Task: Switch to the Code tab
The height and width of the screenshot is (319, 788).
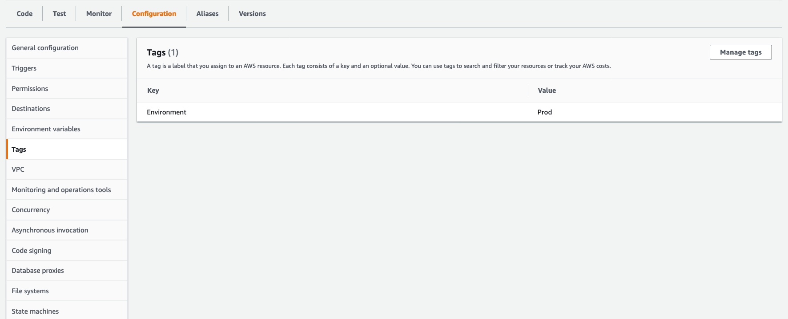Action: coord(24,13)
